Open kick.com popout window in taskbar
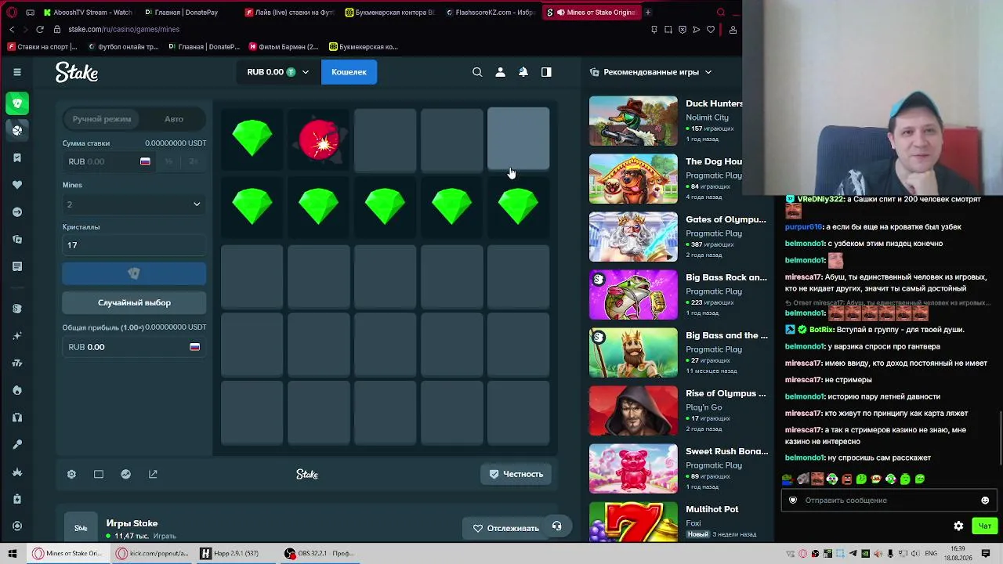The width and height of the screenshot is (1003, 564). [x=154, y=553]
